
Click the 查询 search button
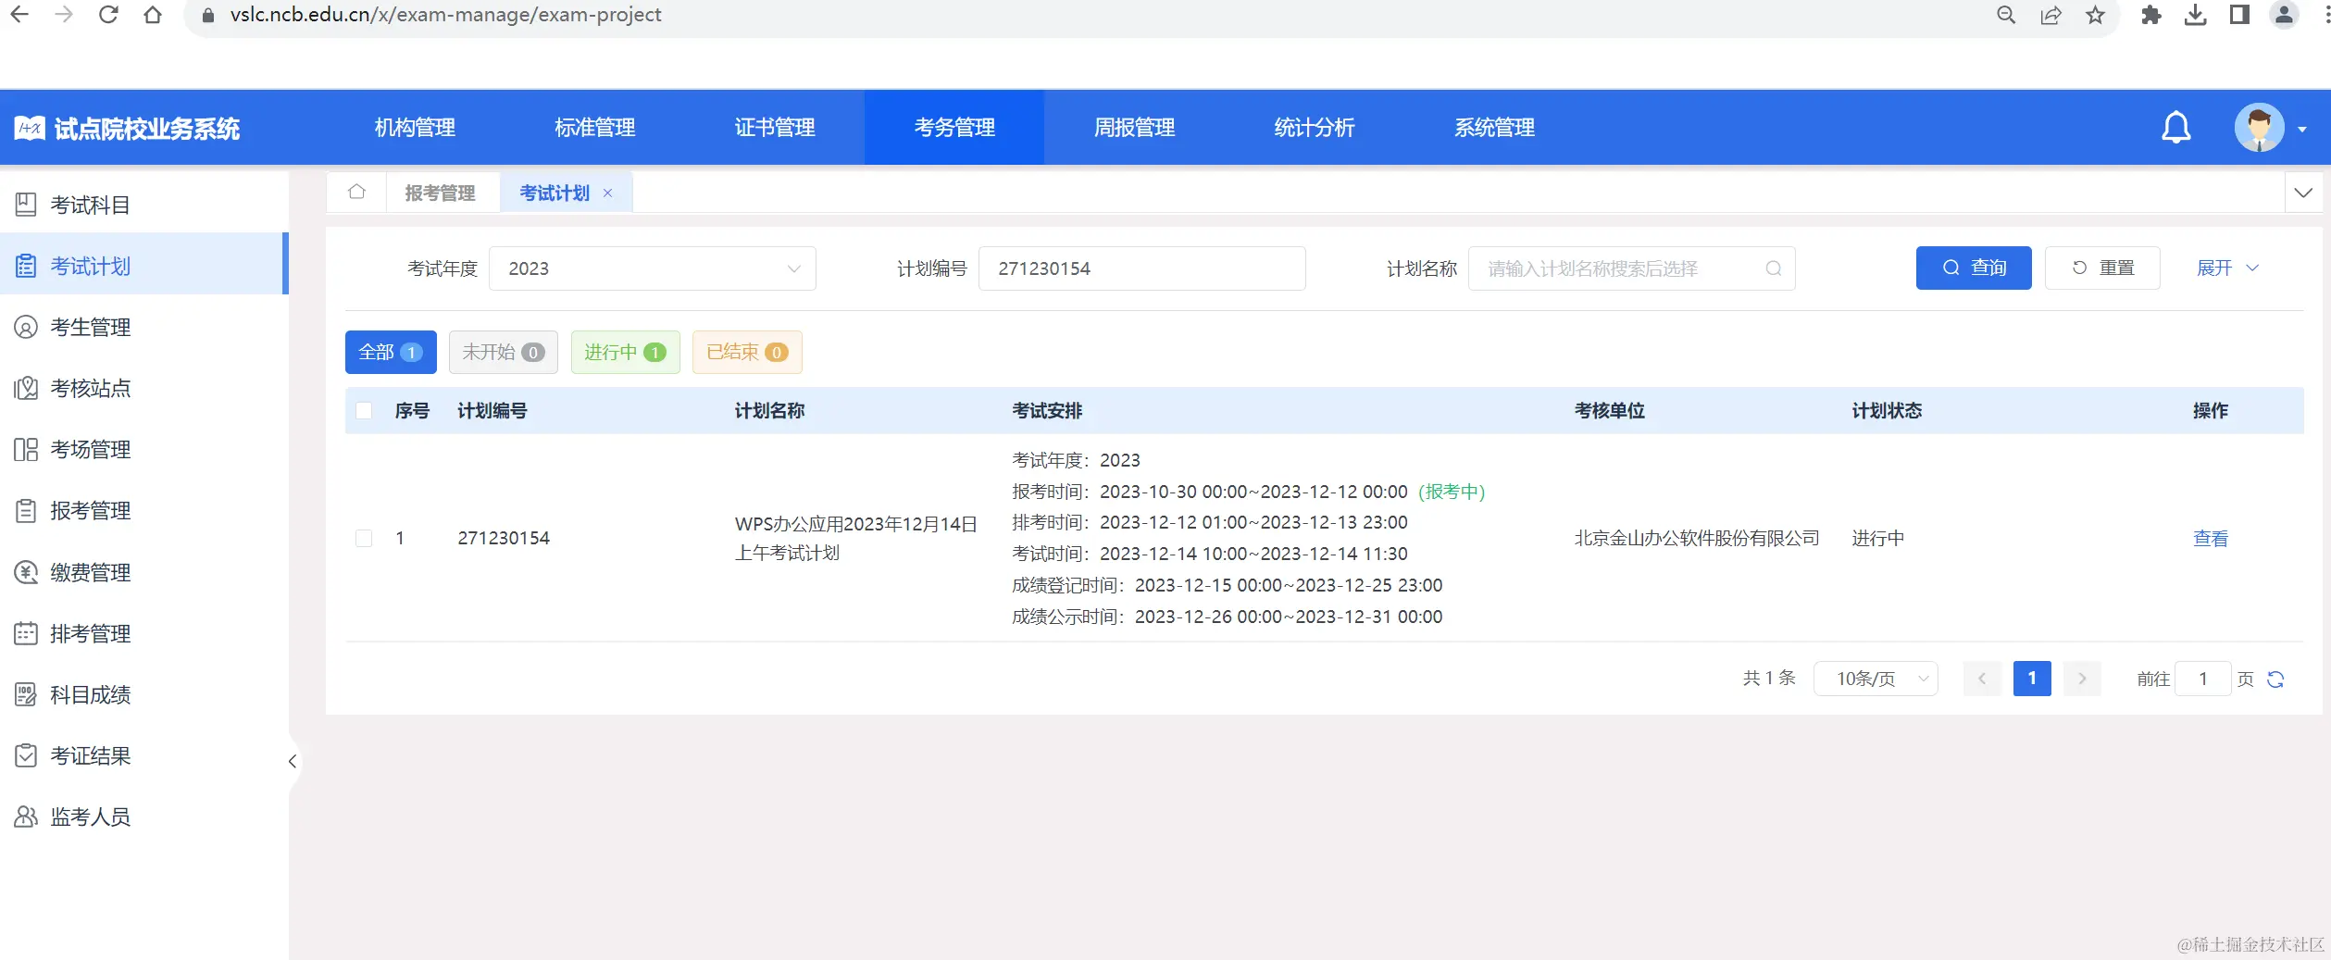[x=1974, y=268]
